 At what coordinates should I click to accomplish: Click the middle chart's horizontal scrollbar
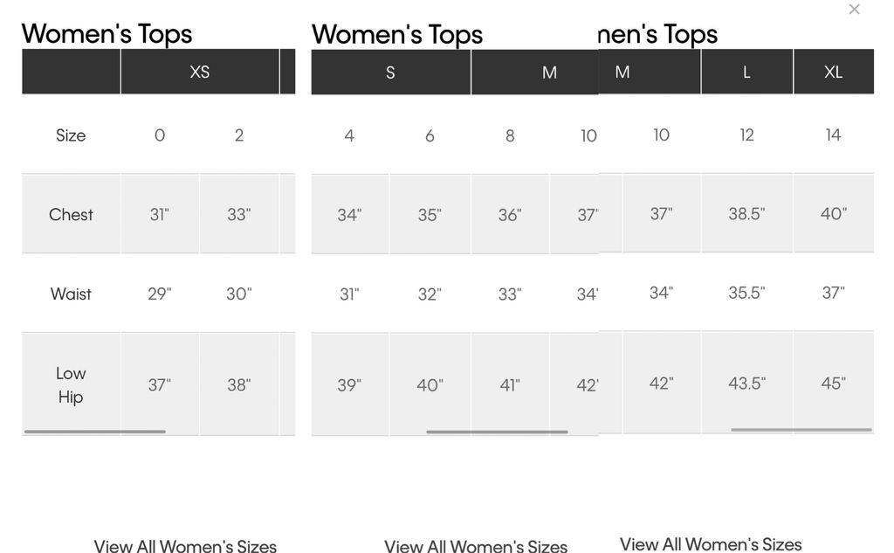pos(497,432)
